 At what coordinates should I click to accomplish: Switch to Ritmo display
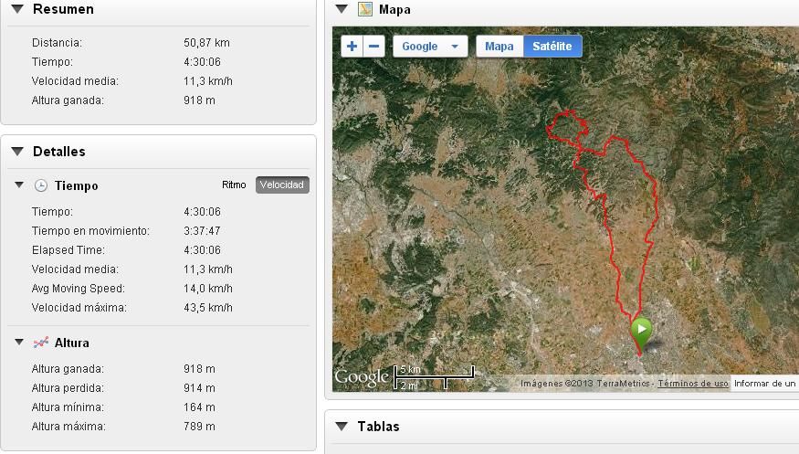[234, 185]
